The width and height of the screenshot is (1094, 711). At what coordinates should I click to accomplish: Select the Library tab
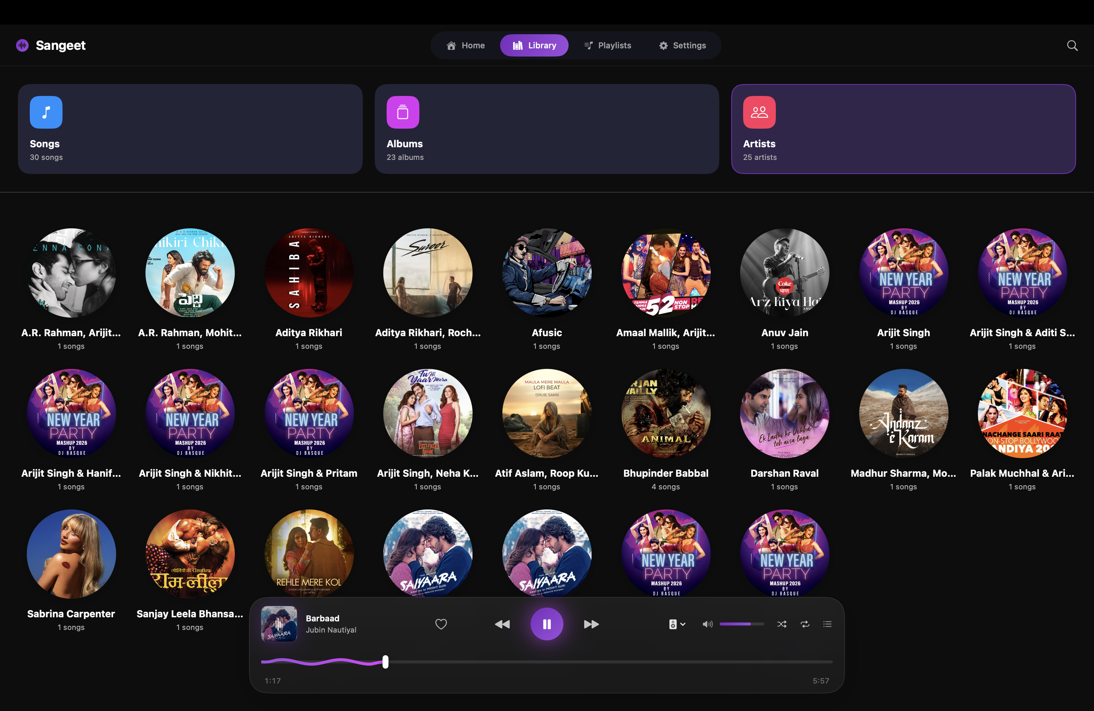click(x=534, y=45)
